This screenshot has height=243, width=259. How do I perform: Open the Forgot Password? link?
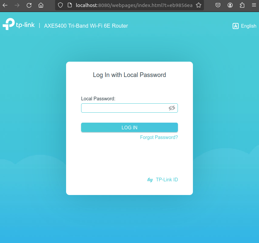pyautogui.click(x=159, y=137)
